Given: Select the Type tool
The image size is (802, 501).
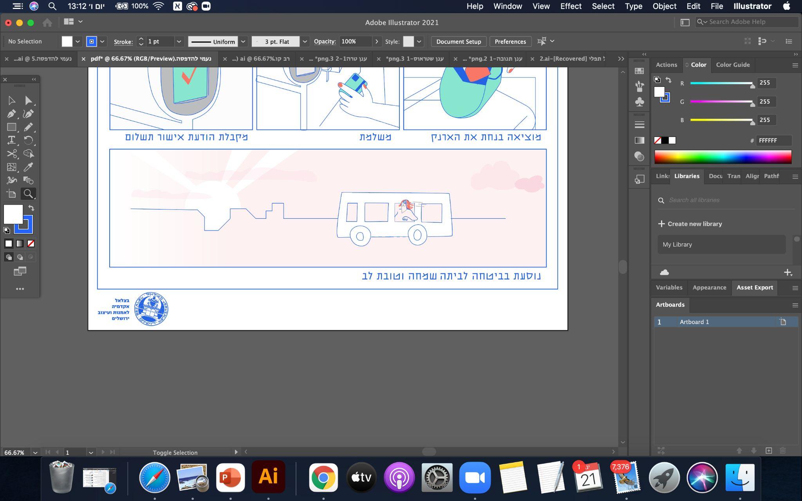Looking at the screenshot, I should coord(11,140).
